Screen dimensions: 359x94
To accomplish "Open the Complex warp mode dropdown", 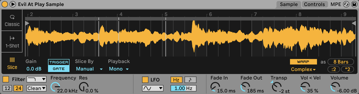I will [x=303, y=69].
